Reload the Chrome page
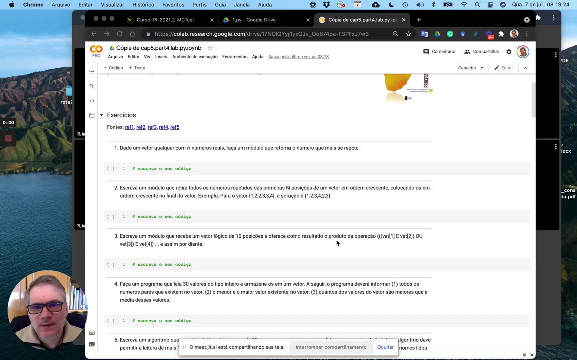The image size is (577, 360). click(120, 34)
